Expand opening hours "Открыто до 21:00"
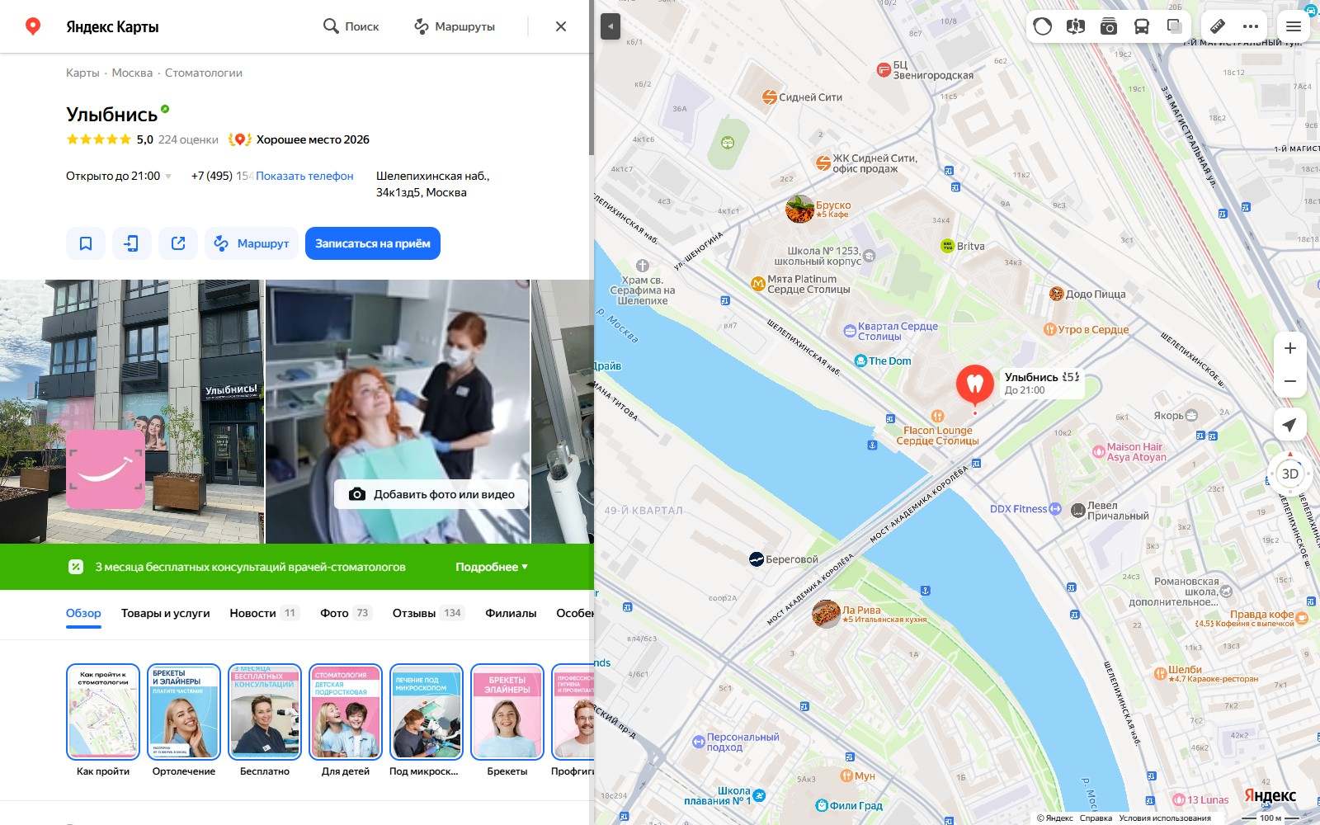1320x825 pixels. [119, 176]
